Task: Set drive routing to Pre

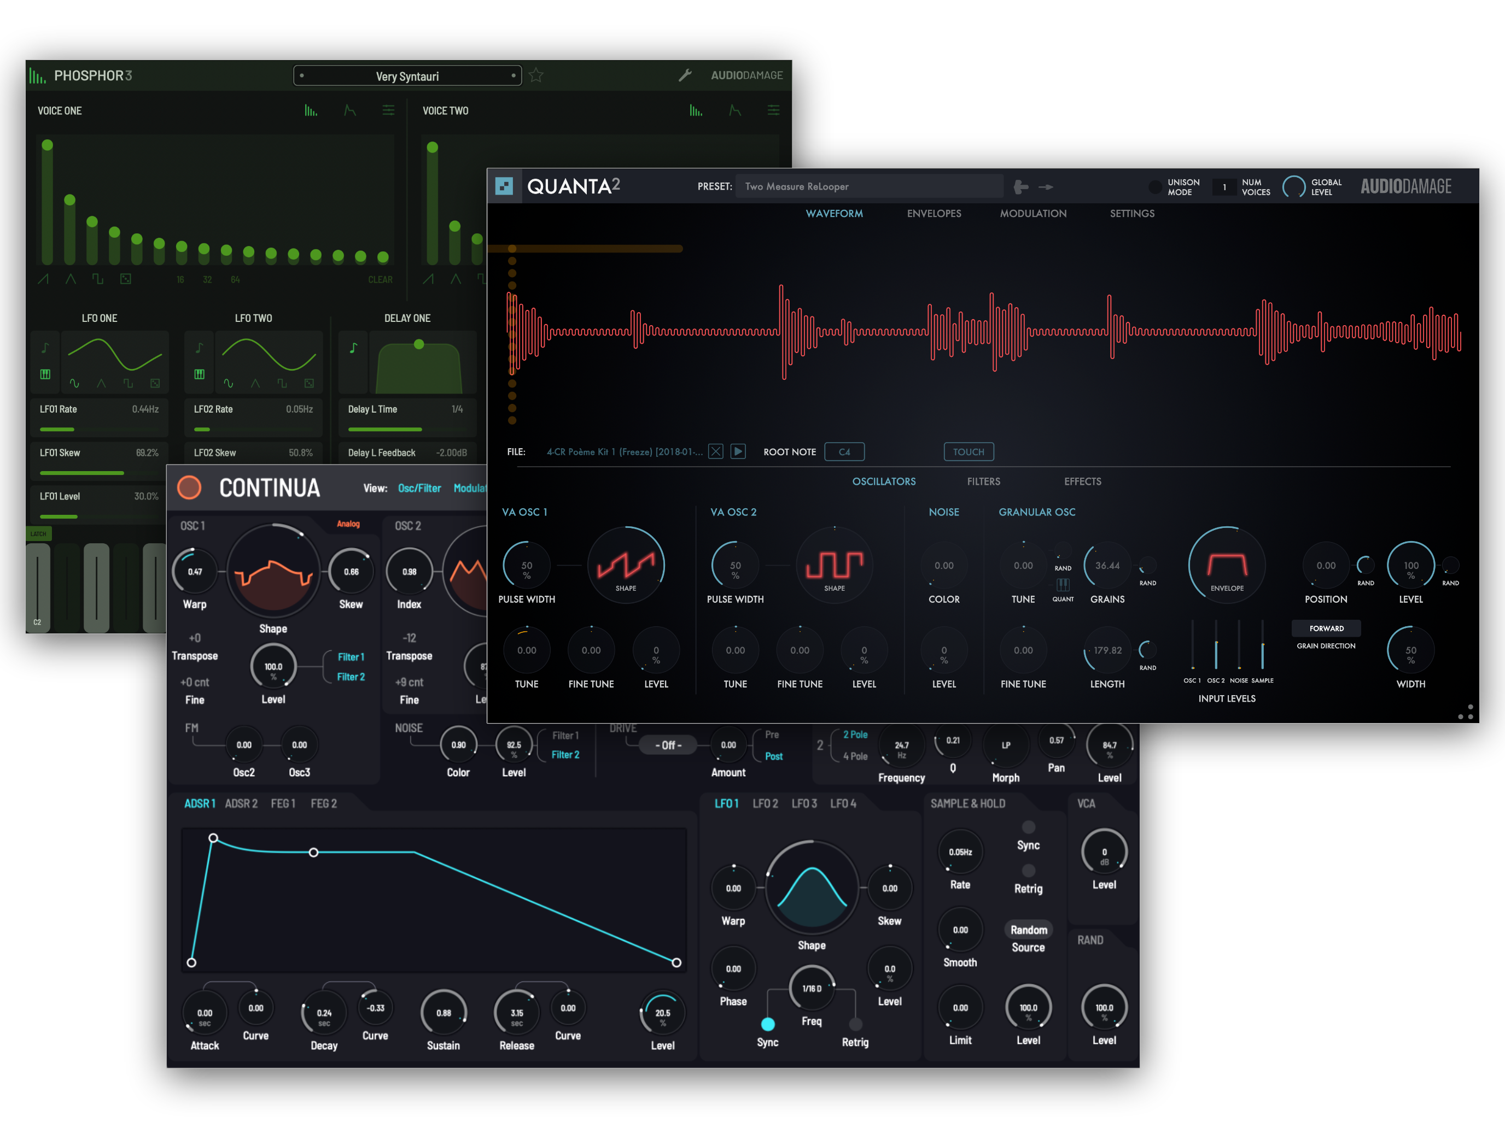Action: [x=772, y=735]
